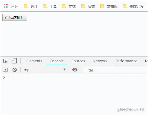Switch to the Elements tab

(x=34, y=61)
